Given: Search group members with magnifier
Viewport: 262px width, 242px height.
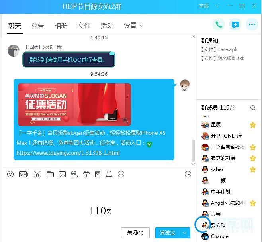Looking at the screenshot, I should [253, 108].
